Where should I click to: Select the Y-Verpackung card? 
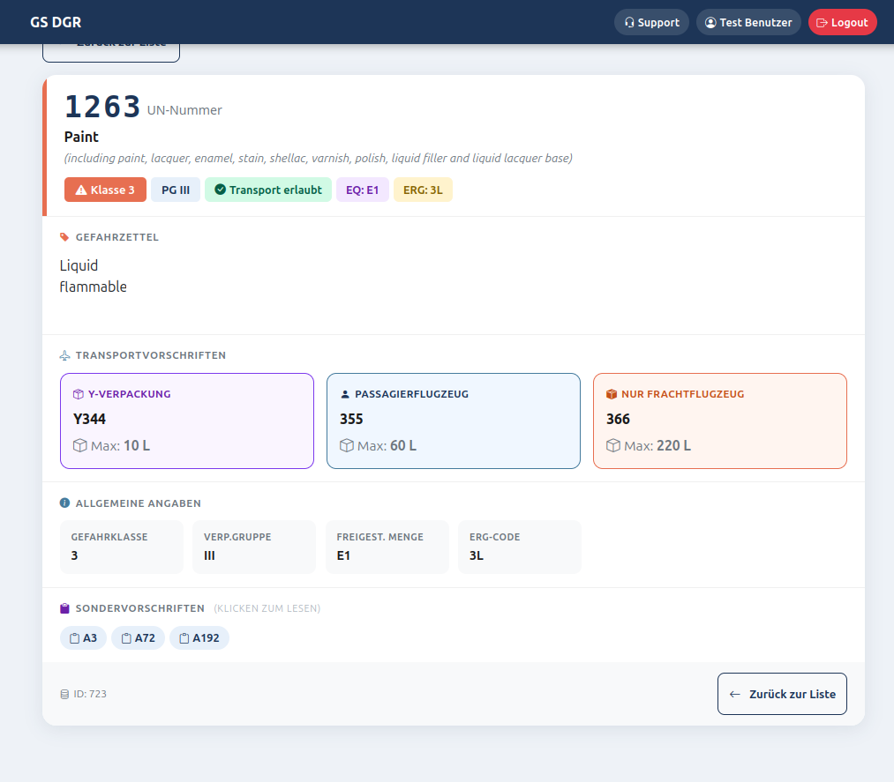pos(187,421)
